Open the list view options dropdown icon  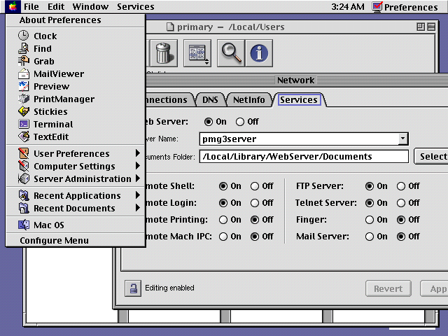tap(197, 53)
